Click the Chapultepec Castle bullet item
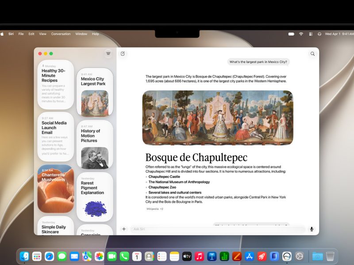The height and width of the screenshot is (265, 354). coord(164,177)
